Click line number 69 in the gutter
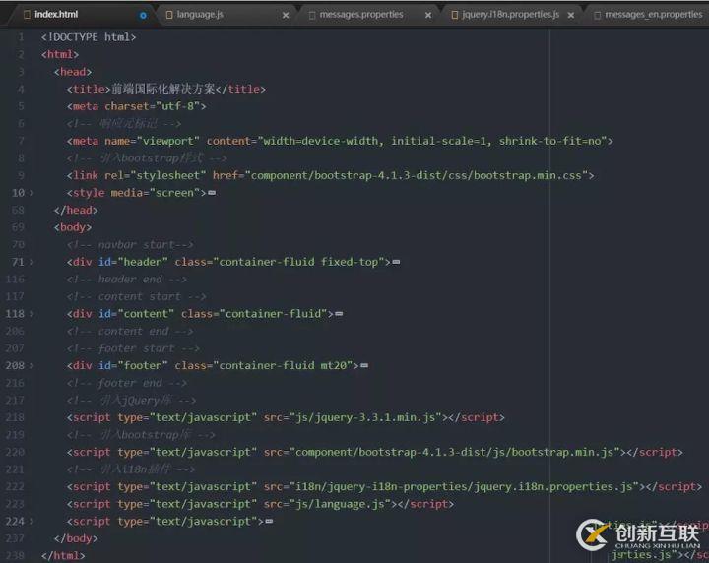Image resolution: width=709 pixels, height=563 pixels. click(x=18, y=227)
